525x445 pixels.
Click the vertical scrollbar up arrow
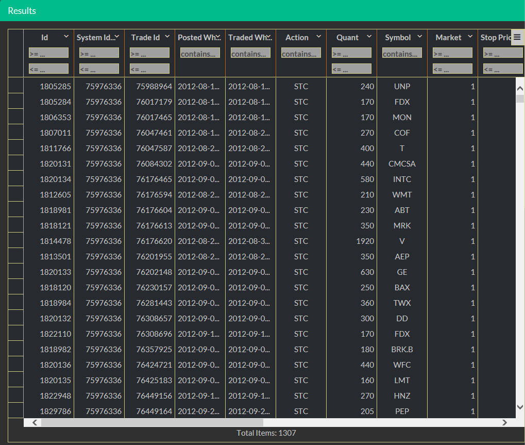(x=520, y=88)
